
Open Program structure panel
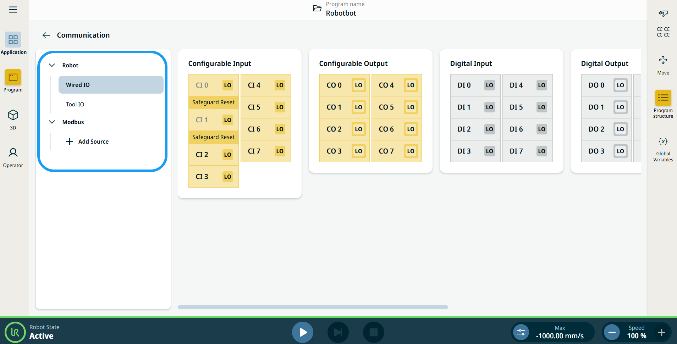tap(663, 104)
